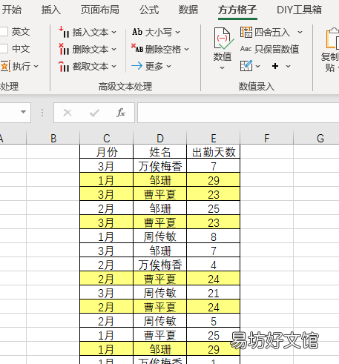
Task: Click the 复制粘贴 clipboard icon
Action: [x=332, y=39]
